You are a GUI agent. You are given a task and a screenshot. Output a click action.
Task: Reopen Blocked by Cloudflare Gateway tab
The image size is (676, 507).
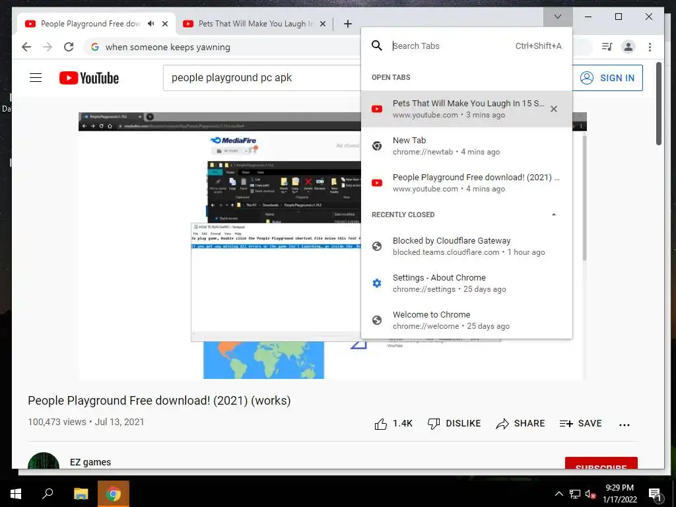(467, 246)
